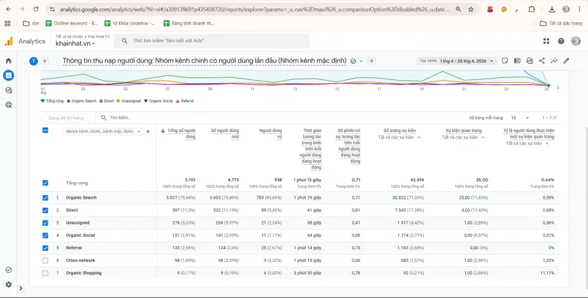Open Analytics help question mark
The image size is (588, 298).
click(x=561, y=41)
